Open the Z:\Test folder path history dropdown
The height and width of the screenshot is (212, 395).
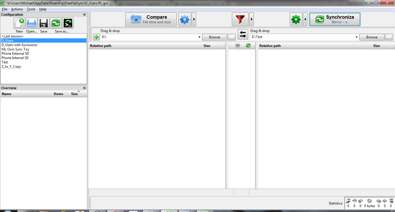click(356, 37)
